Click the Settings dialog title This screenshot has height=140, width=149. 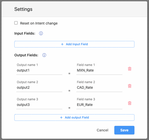[23, 9]
